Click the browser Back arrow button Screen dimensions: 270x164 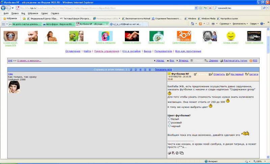click(3, 8)
